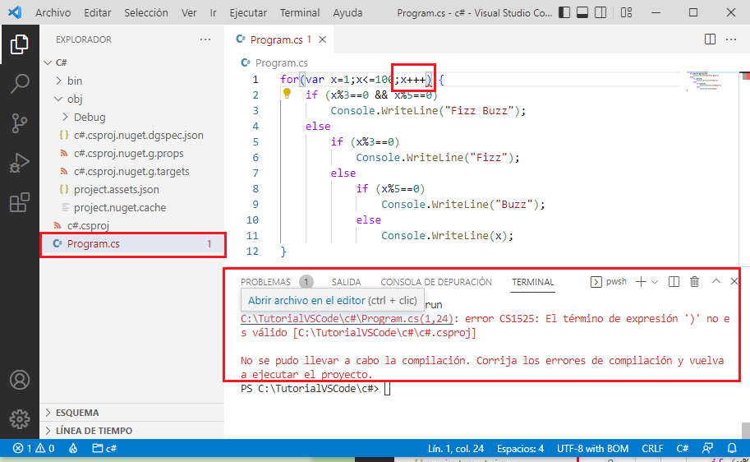This screenshot has height=462, width=750.
Task: Change CRLF line ending setting
Action: tap(652, 449)
